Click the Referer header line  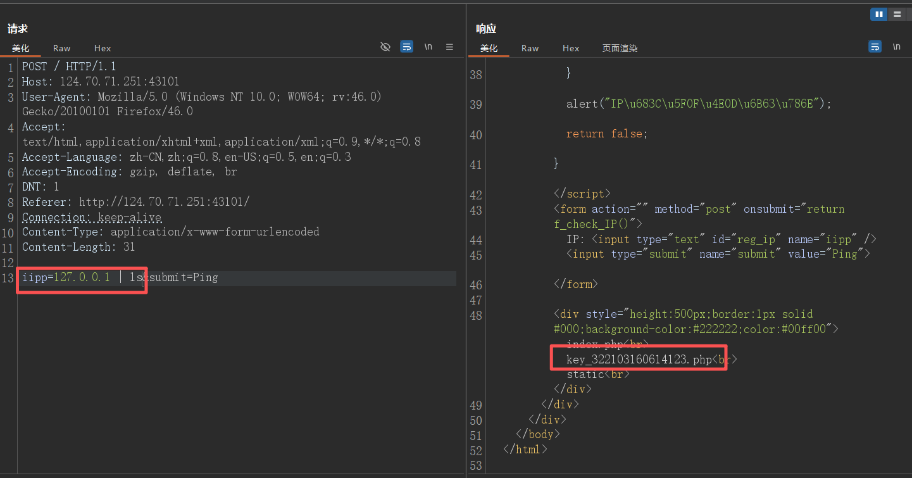[x=136, y=203]
